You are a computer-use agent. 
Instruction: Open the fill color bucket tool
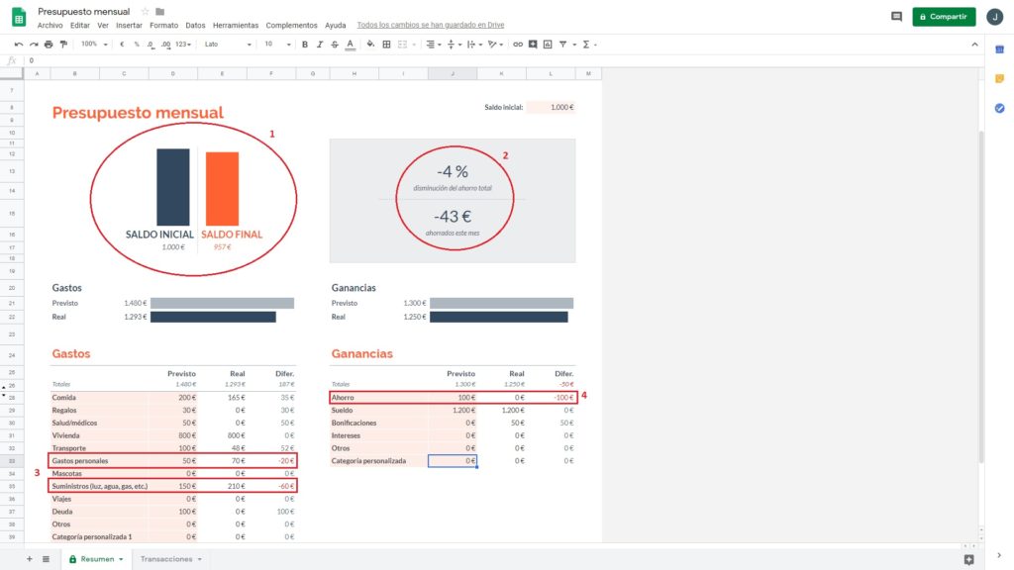click(370, 45)
